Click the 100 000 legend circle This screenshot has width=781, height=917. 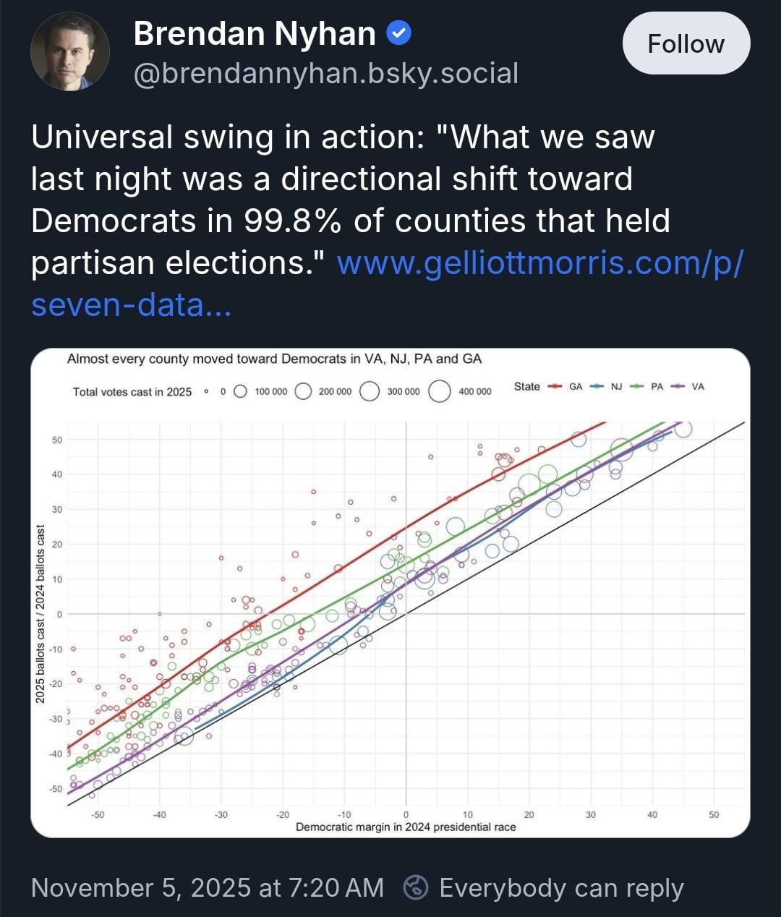(x=241, y=391)
